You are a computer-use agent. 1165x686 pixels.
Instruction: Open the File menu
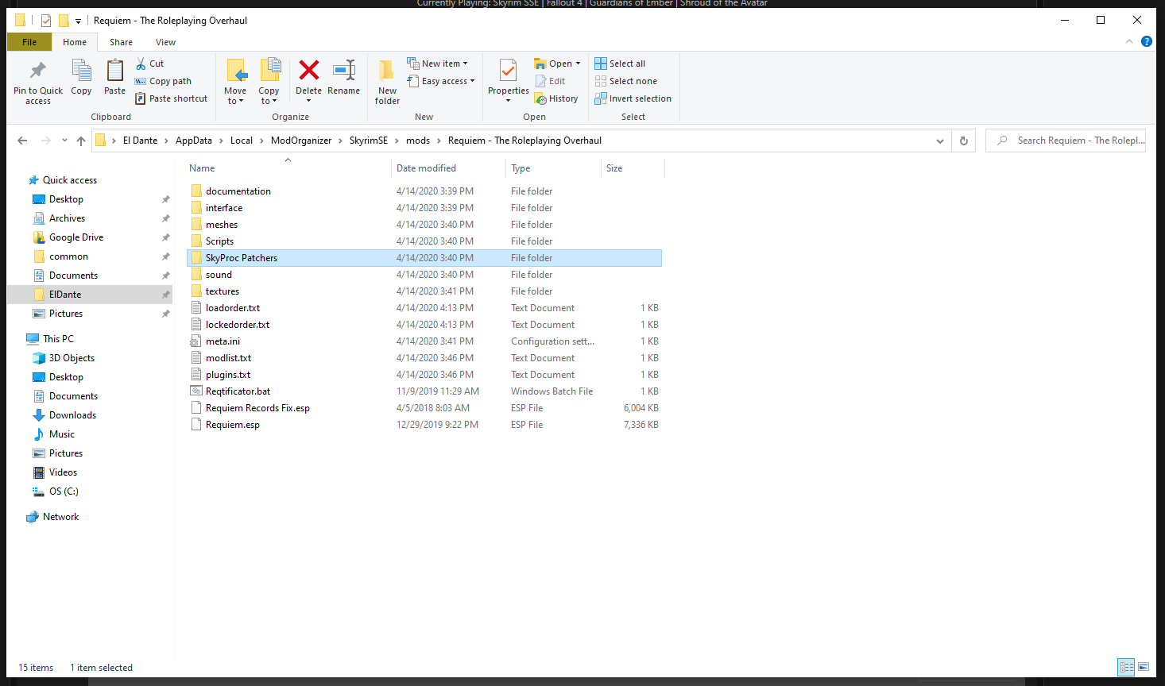click(29, 42)
